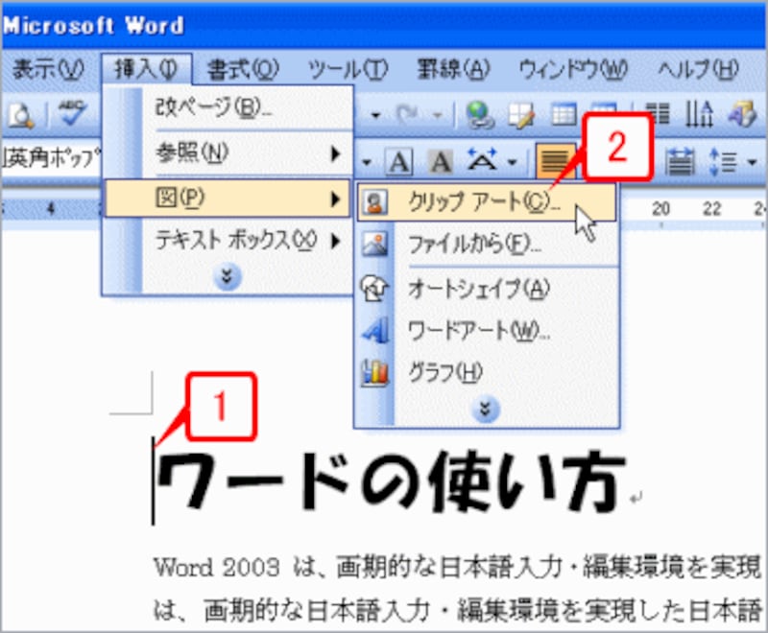The width and height of the screenshot is (768, 633).
Task: Click the line spacing icon
Action: [723, 161]
